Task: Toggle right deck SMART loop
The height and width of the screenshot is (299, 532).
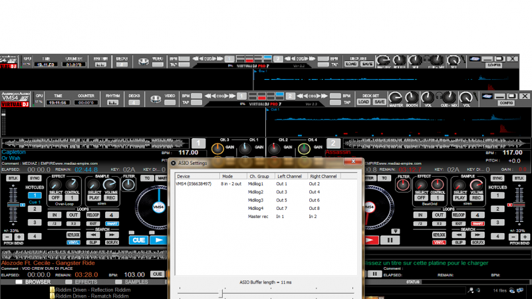Action: pos(477,224)
